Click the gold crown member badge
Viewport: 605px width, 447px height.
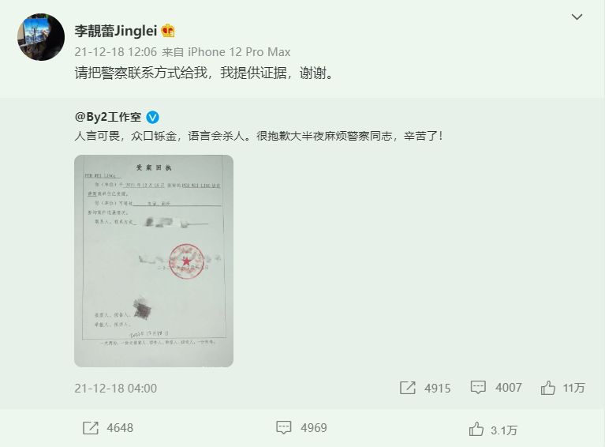click(168, 31)
